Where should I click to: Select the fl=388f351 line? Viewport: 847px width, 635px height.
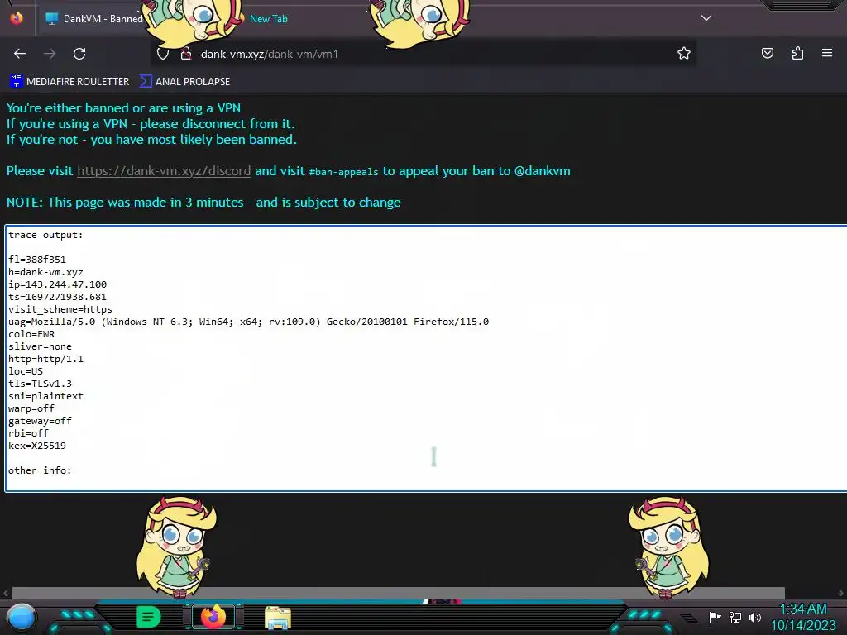tap(36, 260)
